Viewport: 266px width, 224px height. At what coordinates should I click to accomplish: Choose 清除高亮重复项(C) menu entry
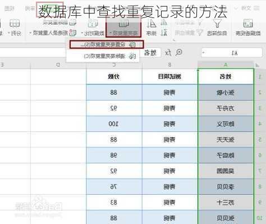[103, 56]
